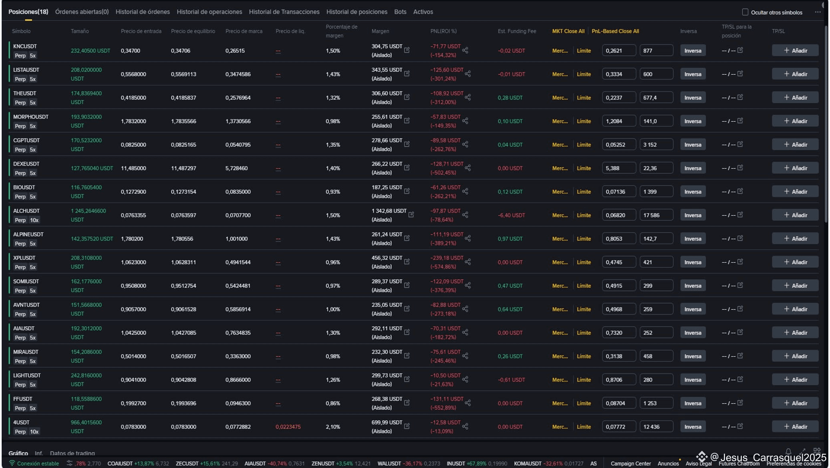Switch to Activos tab
The image size is (830, 468).
[423, 12]
